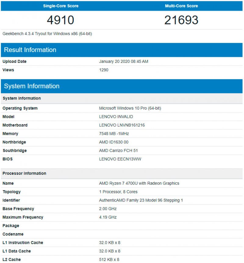Select the single-core score value 4910

pos(60,20)
